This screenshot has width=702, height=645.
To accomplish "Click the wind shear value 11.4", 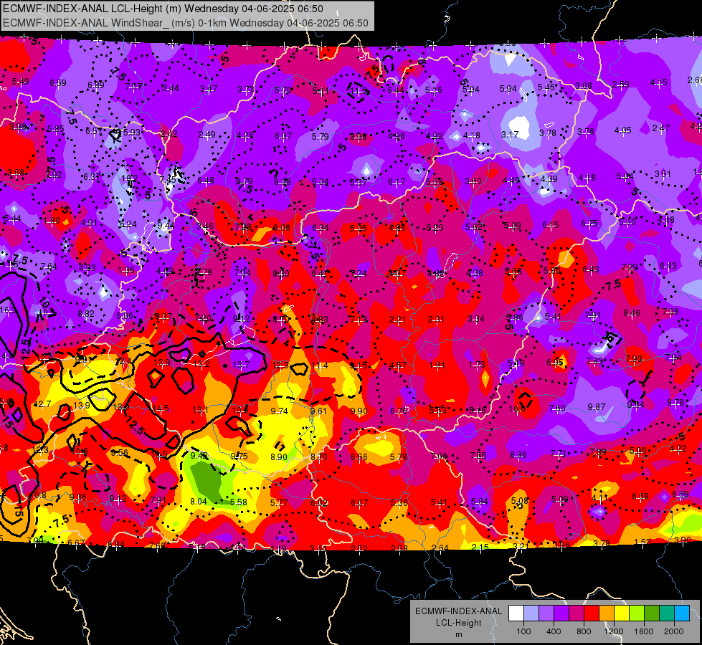I will [x=320, y=365].
